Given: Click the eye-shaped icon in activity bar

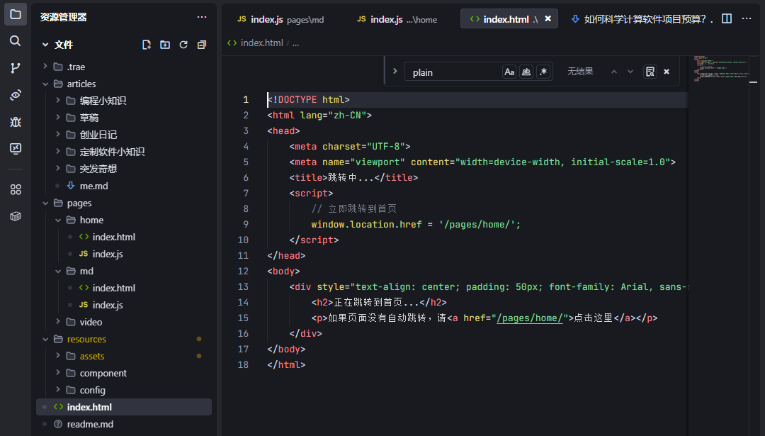Looking at the screenshot, I should [16, 95].
